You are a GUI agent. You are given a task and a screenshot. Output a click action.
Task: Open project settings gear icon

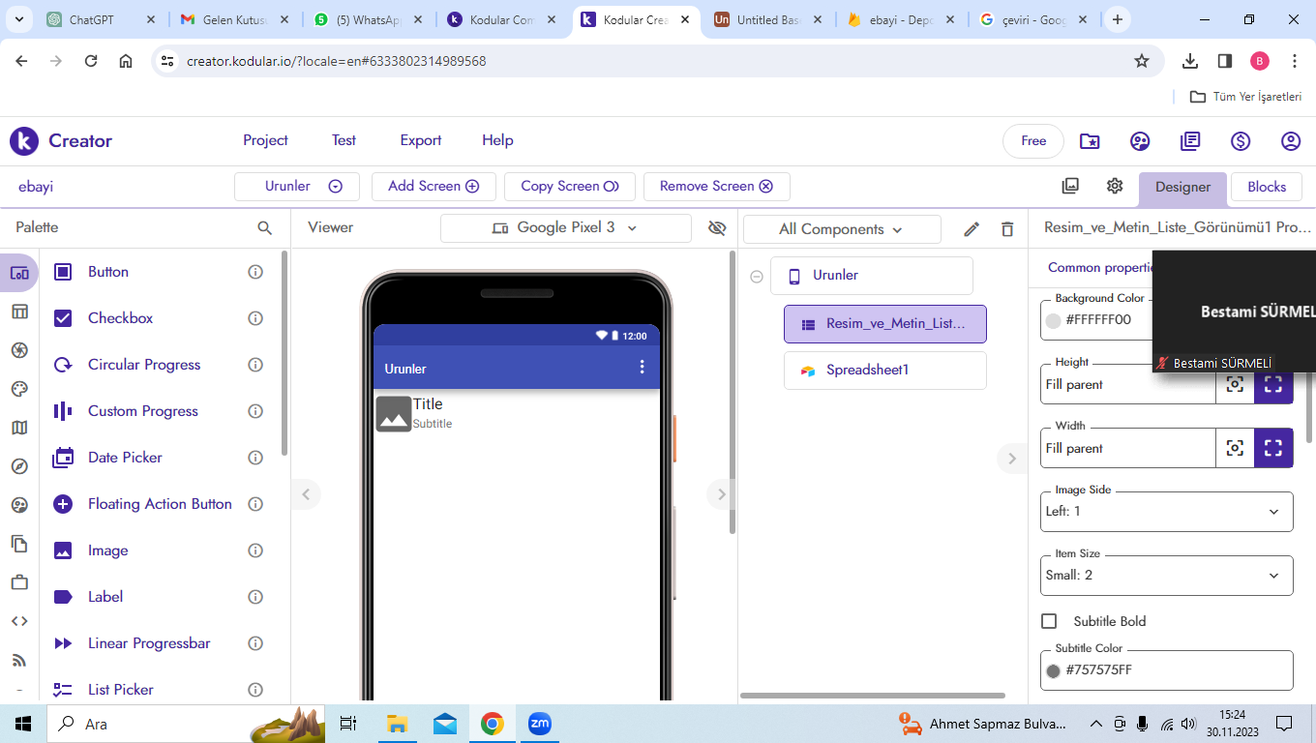click(1115, 186)
